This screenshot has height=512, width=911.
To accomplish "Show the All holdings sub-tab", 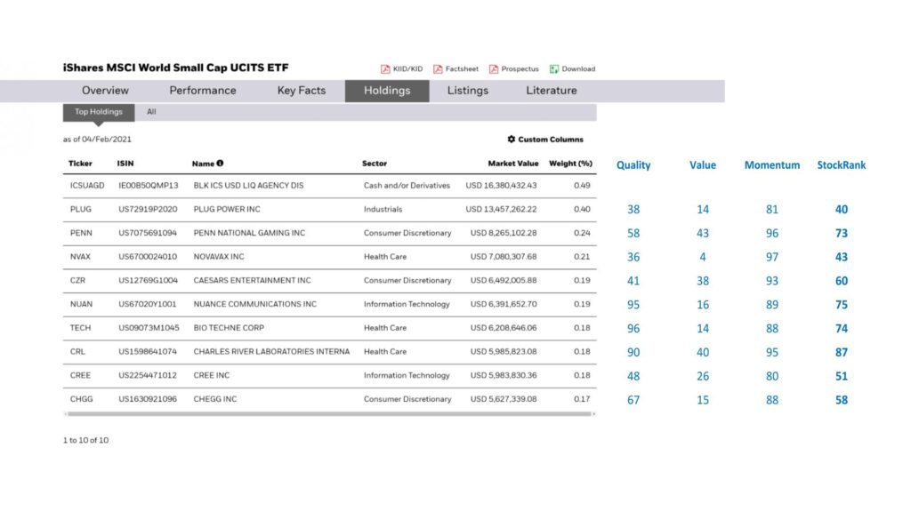I will [151, 112].
